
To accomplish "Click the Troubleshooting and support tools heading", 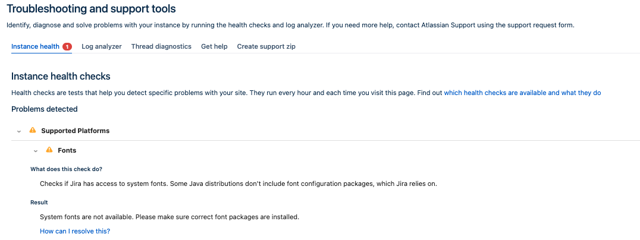I will 91,9.
